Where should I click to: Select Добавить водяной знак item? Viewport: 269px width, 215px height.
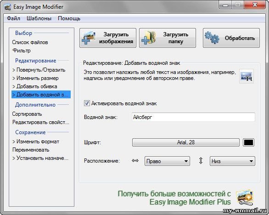(x=41, y=95)
